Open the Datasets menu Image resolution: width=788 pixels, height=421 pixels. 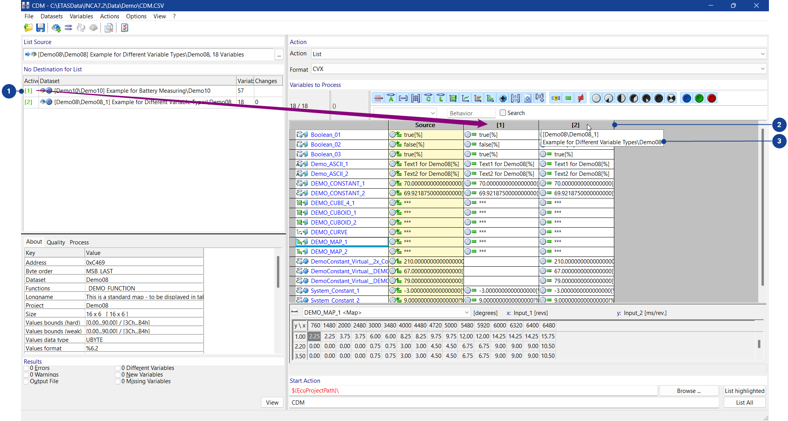(51, 16)
